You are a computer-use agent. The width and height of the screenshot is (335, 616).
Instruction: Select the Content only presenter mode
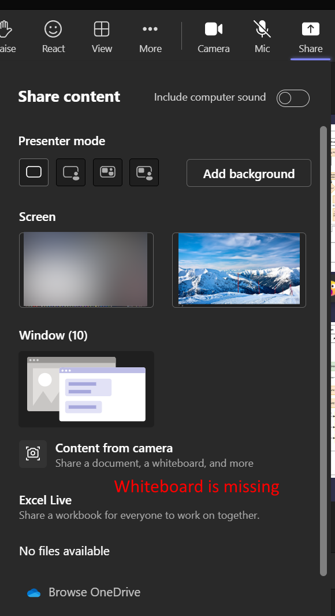click(33, 172)
